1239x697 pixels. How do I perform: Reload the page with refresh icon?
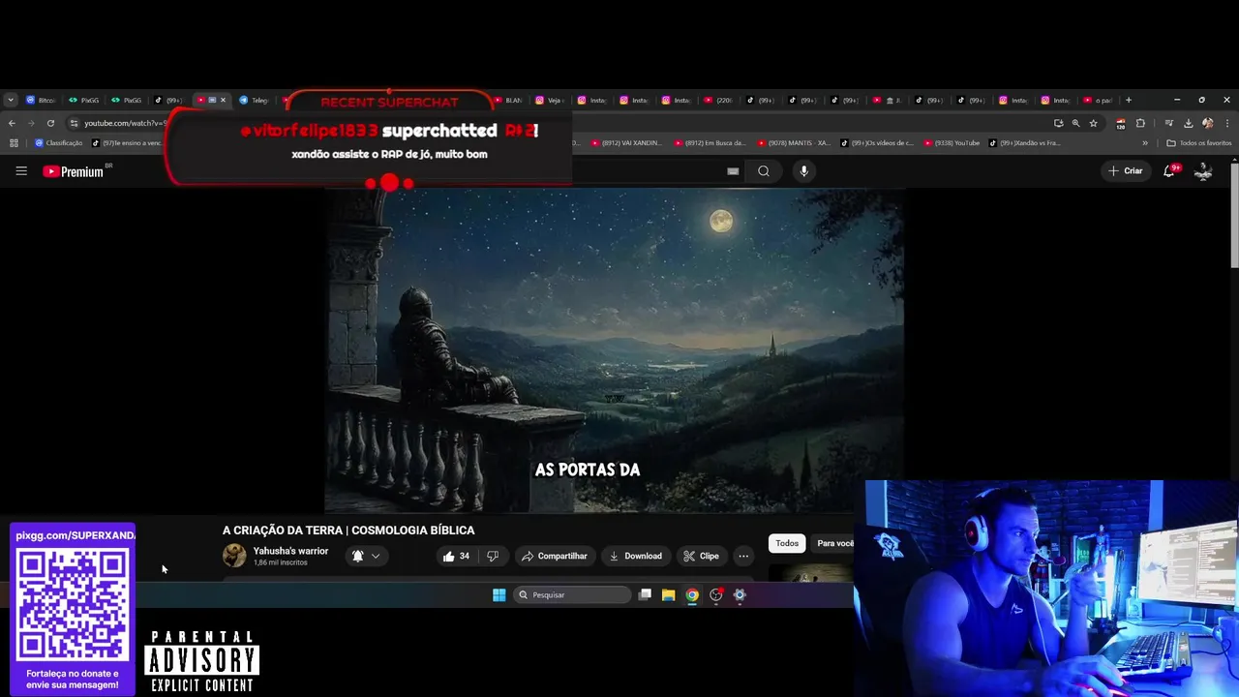coord(50,123)
